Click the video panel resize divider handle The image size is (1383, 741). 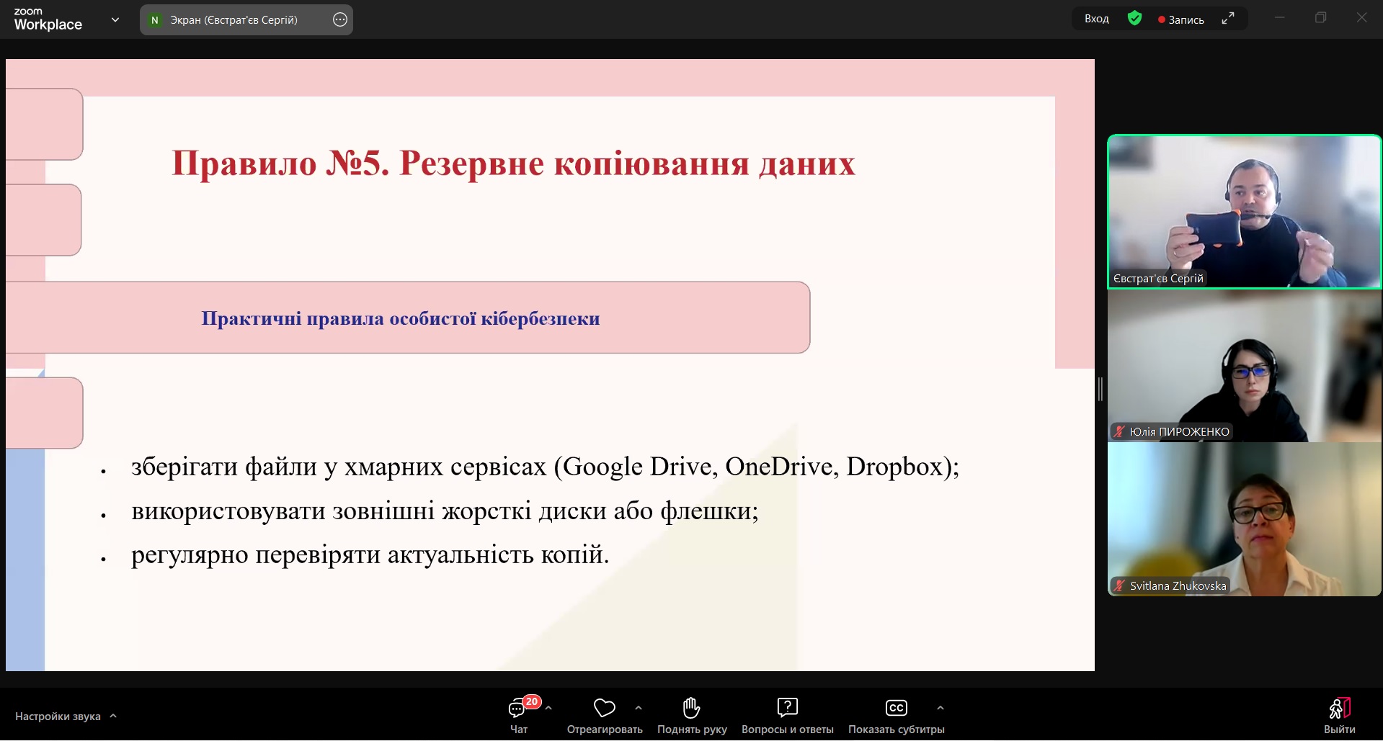pos(1100,390)
